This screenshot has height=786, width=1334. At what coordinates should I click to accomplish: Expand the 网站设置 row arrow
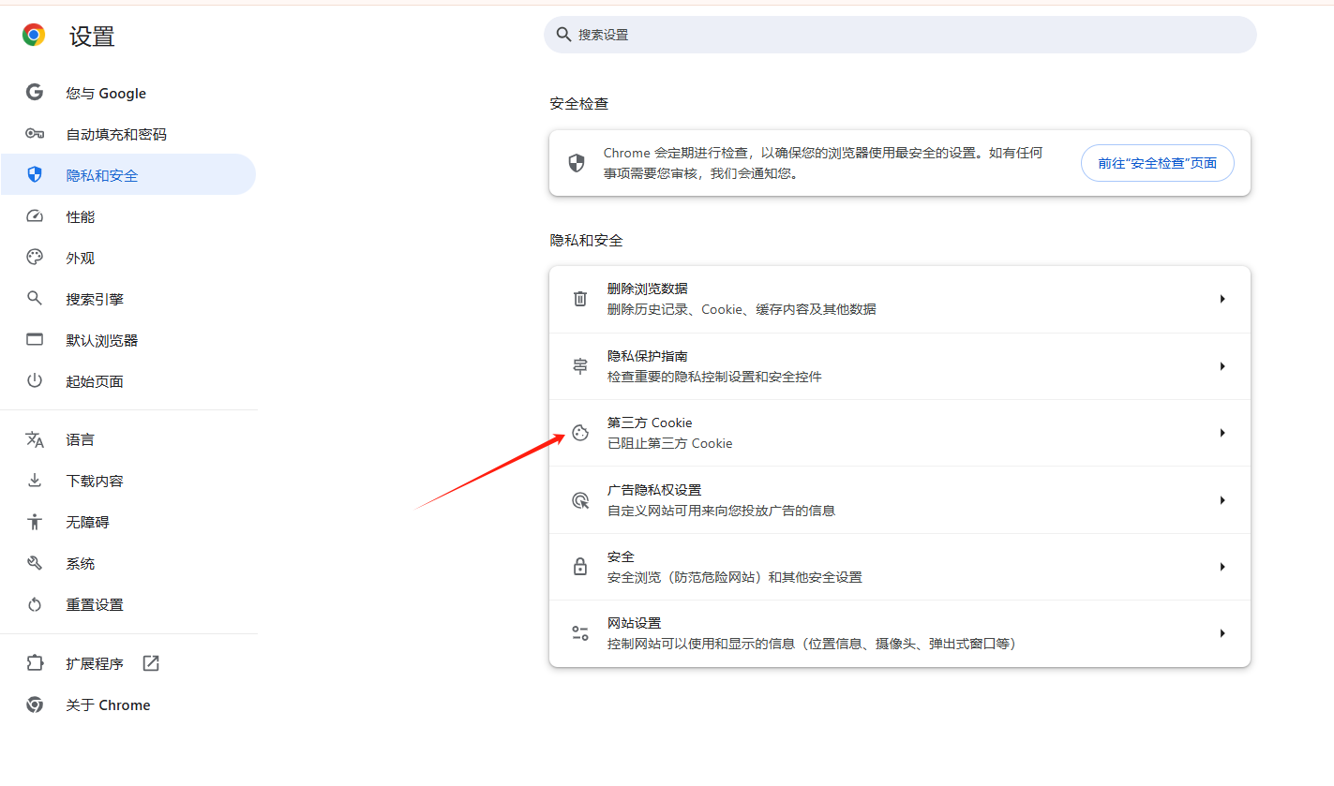coord(1222,633)
